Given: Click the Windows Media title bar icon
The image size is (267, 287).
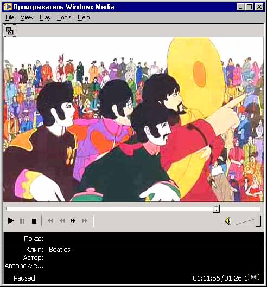Looking at the screenshot, I should (8, 7).
